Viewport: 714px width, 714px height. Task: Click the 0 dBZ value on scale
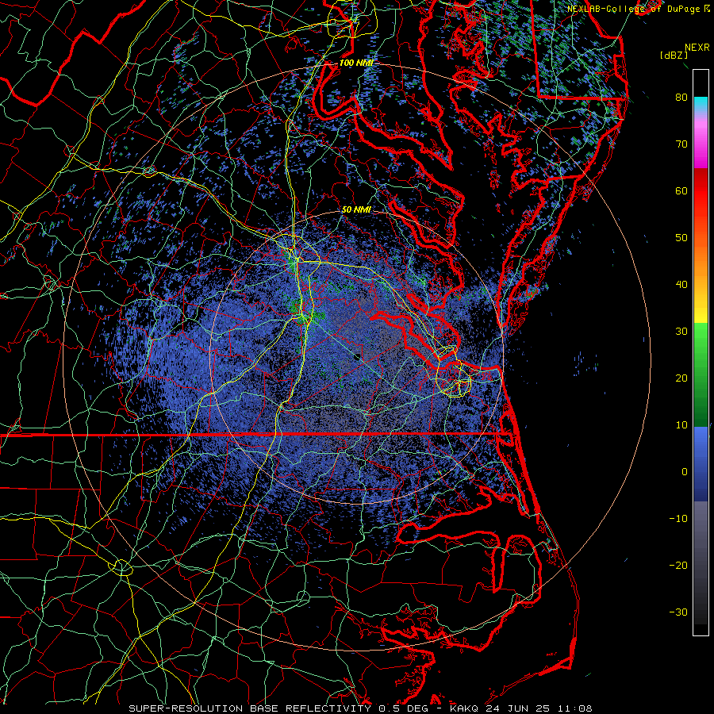685,472
